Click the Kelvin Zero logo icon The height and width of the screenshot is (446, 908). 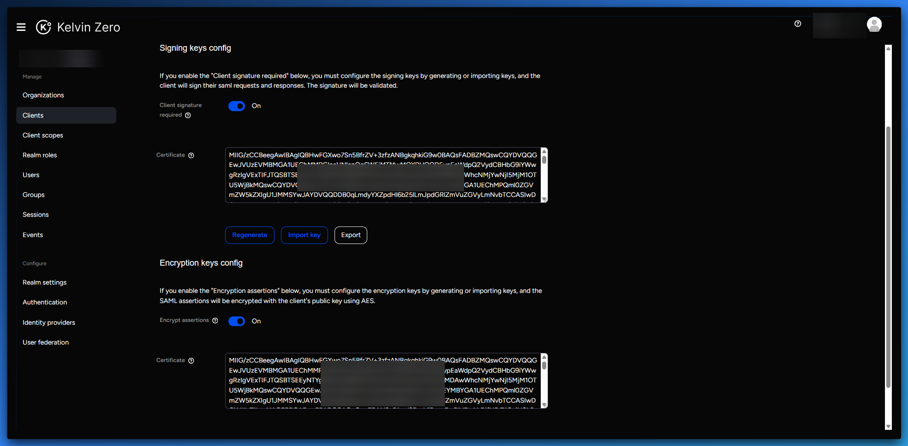coord(43,27)
